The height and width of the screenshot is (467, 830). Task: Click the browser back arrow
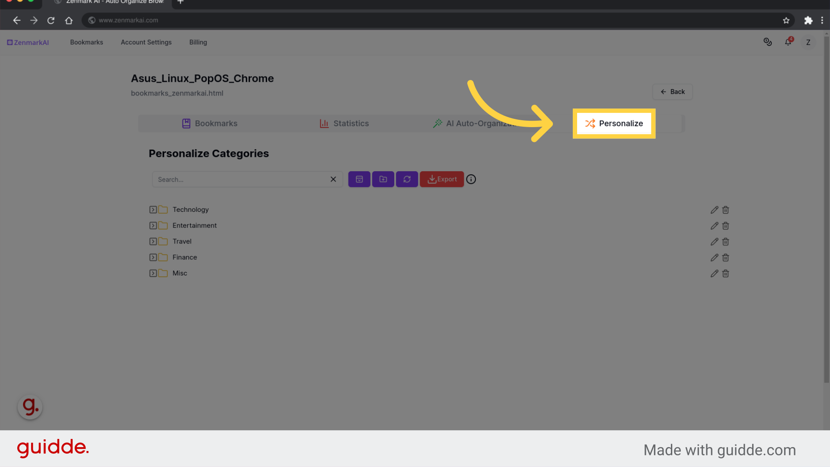17,20
